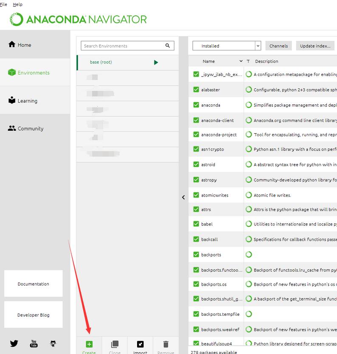Open the Developer Blog link button
The height and width of the screenshot is (354, 337).
tap(34, 315)
